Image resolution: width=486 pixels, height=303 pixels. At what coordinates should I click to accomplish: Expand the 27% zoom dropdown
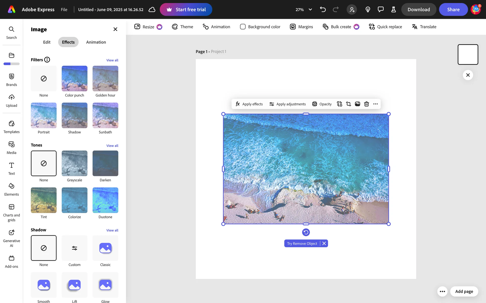(x=310, y=10)
